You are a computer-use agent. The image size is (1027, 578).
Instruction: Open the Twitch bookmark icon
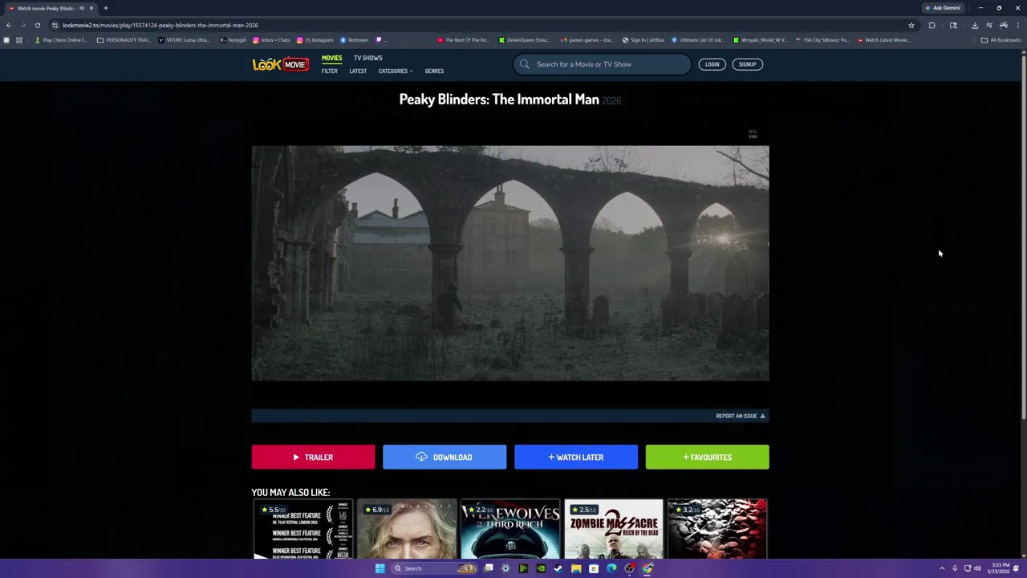380,40
